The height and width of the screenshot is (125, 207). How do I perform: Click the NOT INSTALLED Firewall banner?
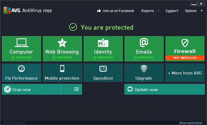click(x=185, y=58)
